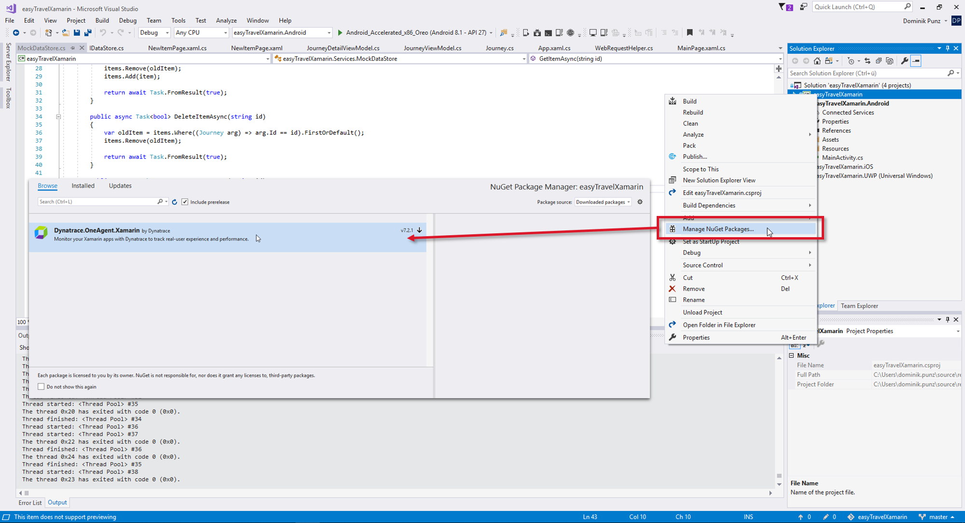Select Rebuild in context menu
Screen dimensions: 965x523
741,112
